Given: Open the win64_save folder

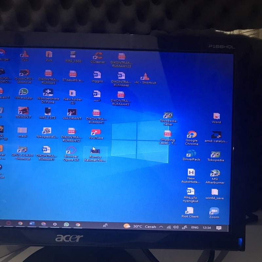Looking at the screenshot, I should point(215,194).
